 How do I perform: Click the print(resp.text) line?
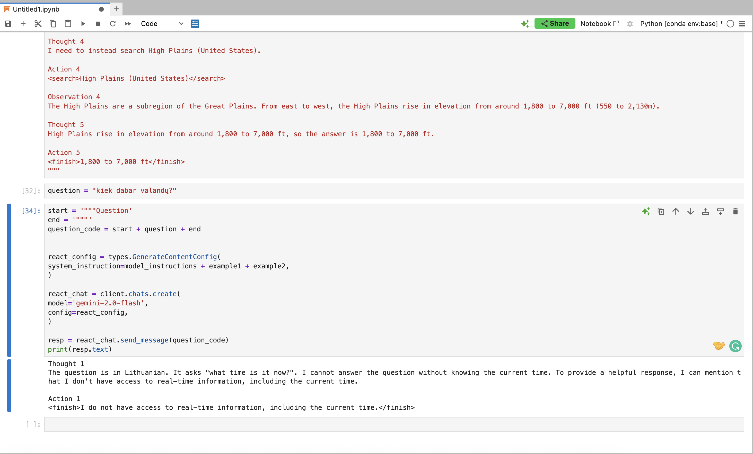(80, 349)
